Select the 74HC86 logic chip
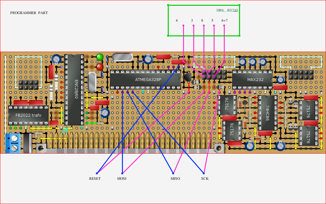This screenshot has width=326, height=204. 267,113
